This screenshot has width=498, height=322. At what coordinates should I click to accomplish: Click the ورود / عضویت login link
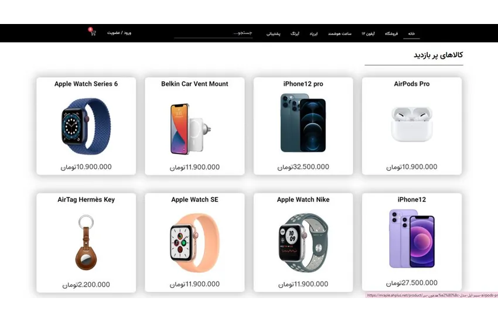(119, 33)
